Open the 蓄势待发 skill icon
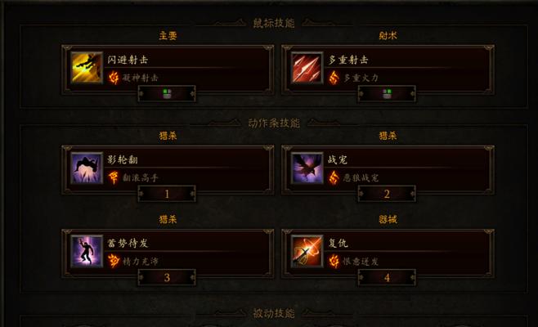 pyautogui.click(x=87, y=252)
